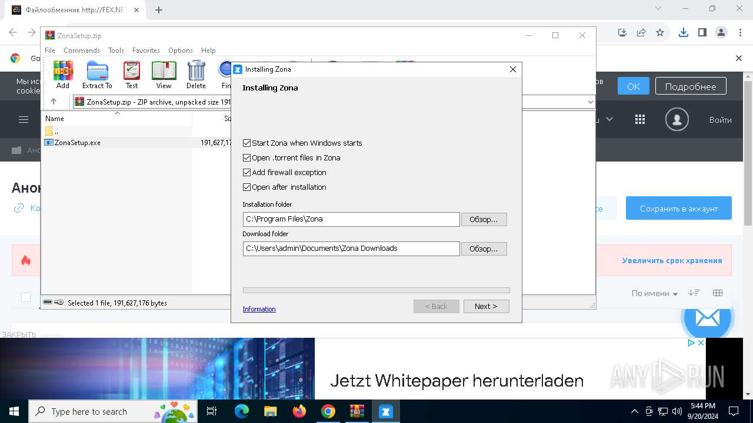Click Chrome share page icon
This screenshot has height=423, width=753.
tap(641, 33)
